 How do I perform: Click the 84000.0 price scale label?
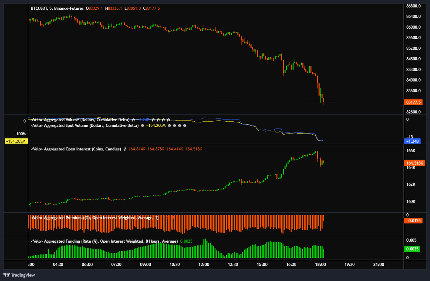413,80
